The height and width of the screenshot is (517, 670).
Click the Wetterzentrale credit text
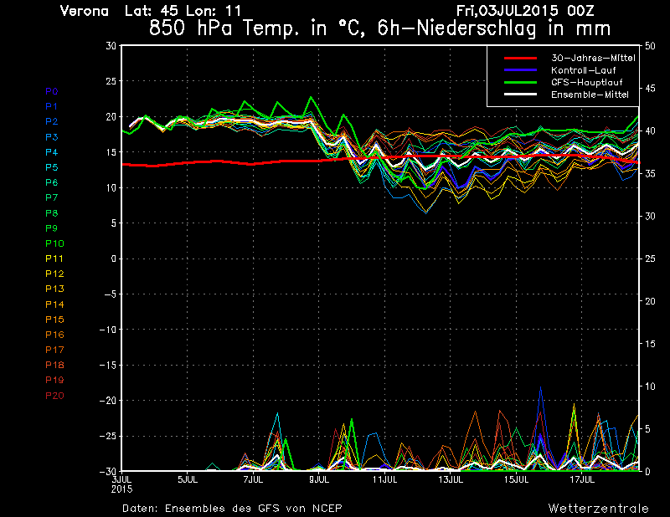tap(598, 508)
